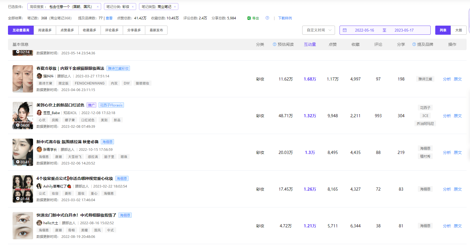Select the 最新发布 sort tab
The height and width of the screenshot is (245, 470).
click(x=156, y=30)
